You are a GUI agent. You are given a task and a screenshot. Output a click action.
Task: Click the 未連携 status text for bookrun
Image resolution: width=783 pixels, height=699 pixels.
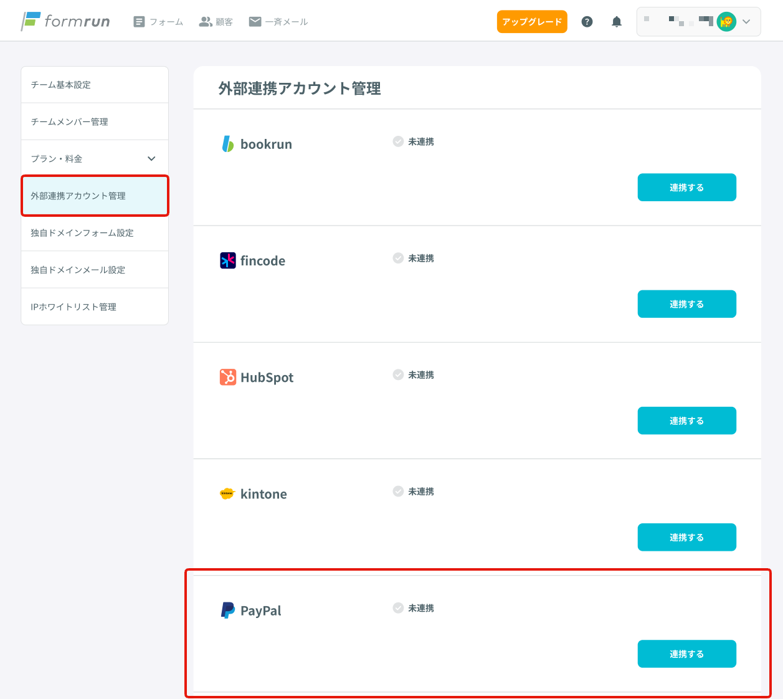point(421,141)
